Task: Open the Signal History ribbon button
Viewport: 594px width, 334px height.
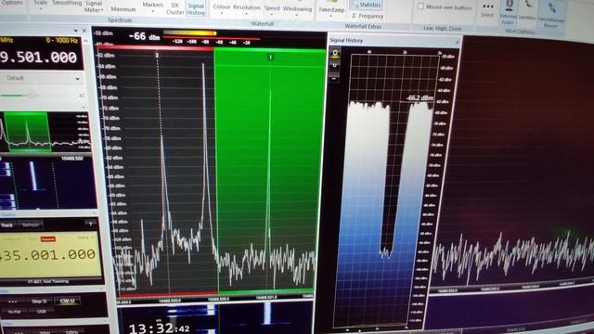Action: click(x=196, y=8)
